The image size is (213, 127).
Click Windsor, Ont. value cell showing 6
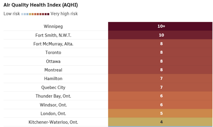pos(160,104)
